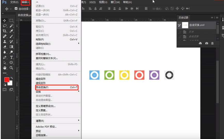Screen dimensions: 224x139
Task: Select the Zoom tool
Action: [x=11, y=68]
